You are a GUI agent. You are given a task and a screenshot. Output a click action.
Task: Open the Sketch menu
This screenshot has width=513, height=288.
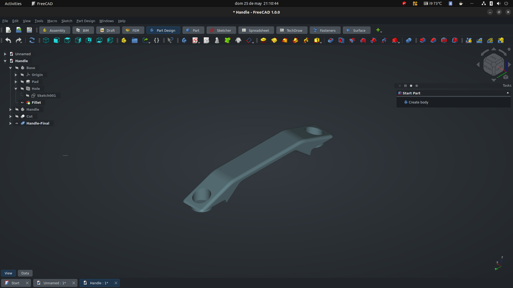click(67, 21)
